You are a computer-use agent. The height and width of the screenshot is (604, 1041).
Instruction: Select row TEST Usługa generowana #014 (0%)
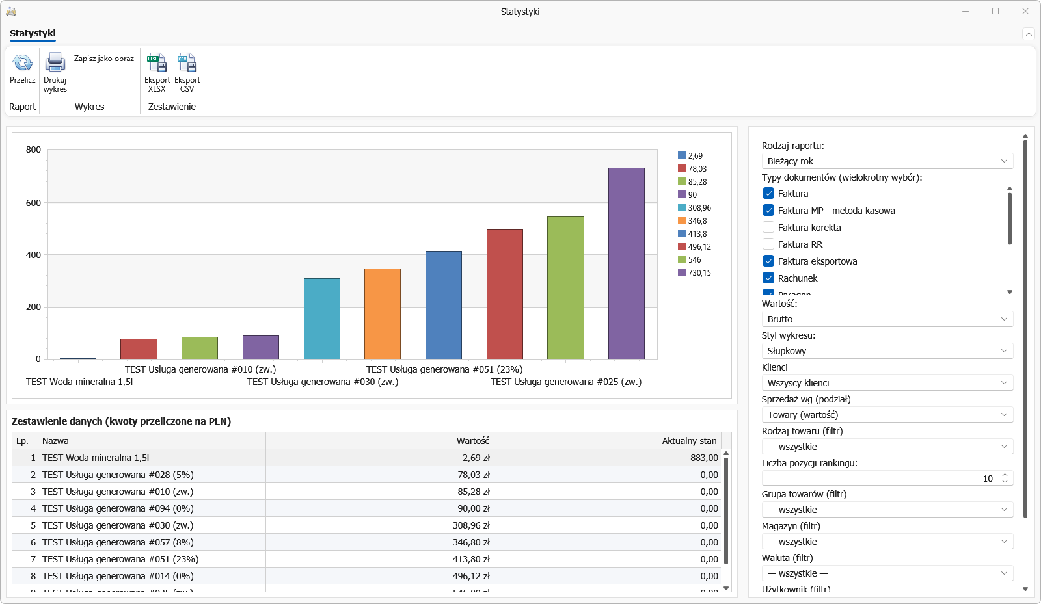pos(366,576)
